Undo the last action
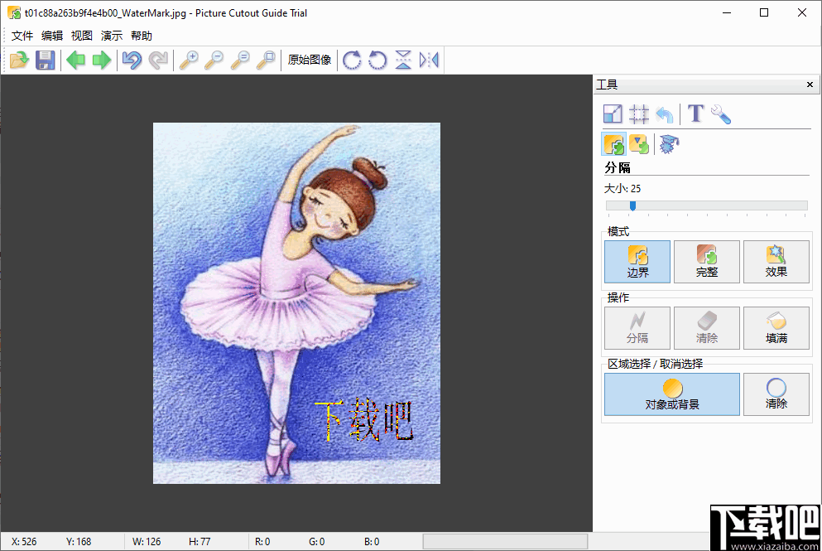Viewport: 822px width, 551px height. [x=132, y=60]
